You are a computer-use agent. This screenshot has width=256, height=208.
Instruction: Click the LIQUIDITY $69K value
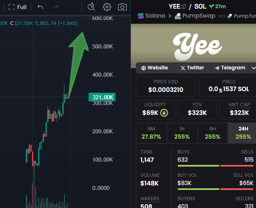coord(150,113)
